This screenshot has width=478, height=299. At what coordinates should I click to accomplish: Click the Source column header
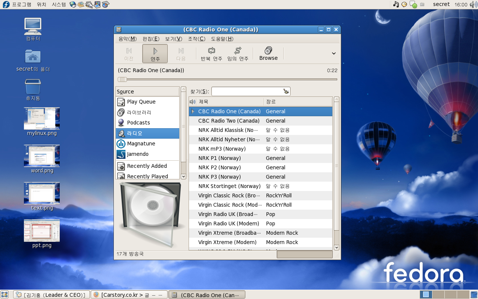148,92
